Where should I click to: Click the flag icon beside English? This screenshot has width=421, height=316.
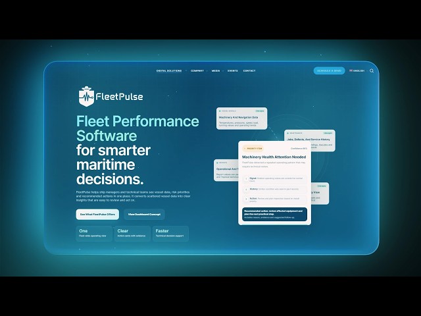(x=351, y=70)
